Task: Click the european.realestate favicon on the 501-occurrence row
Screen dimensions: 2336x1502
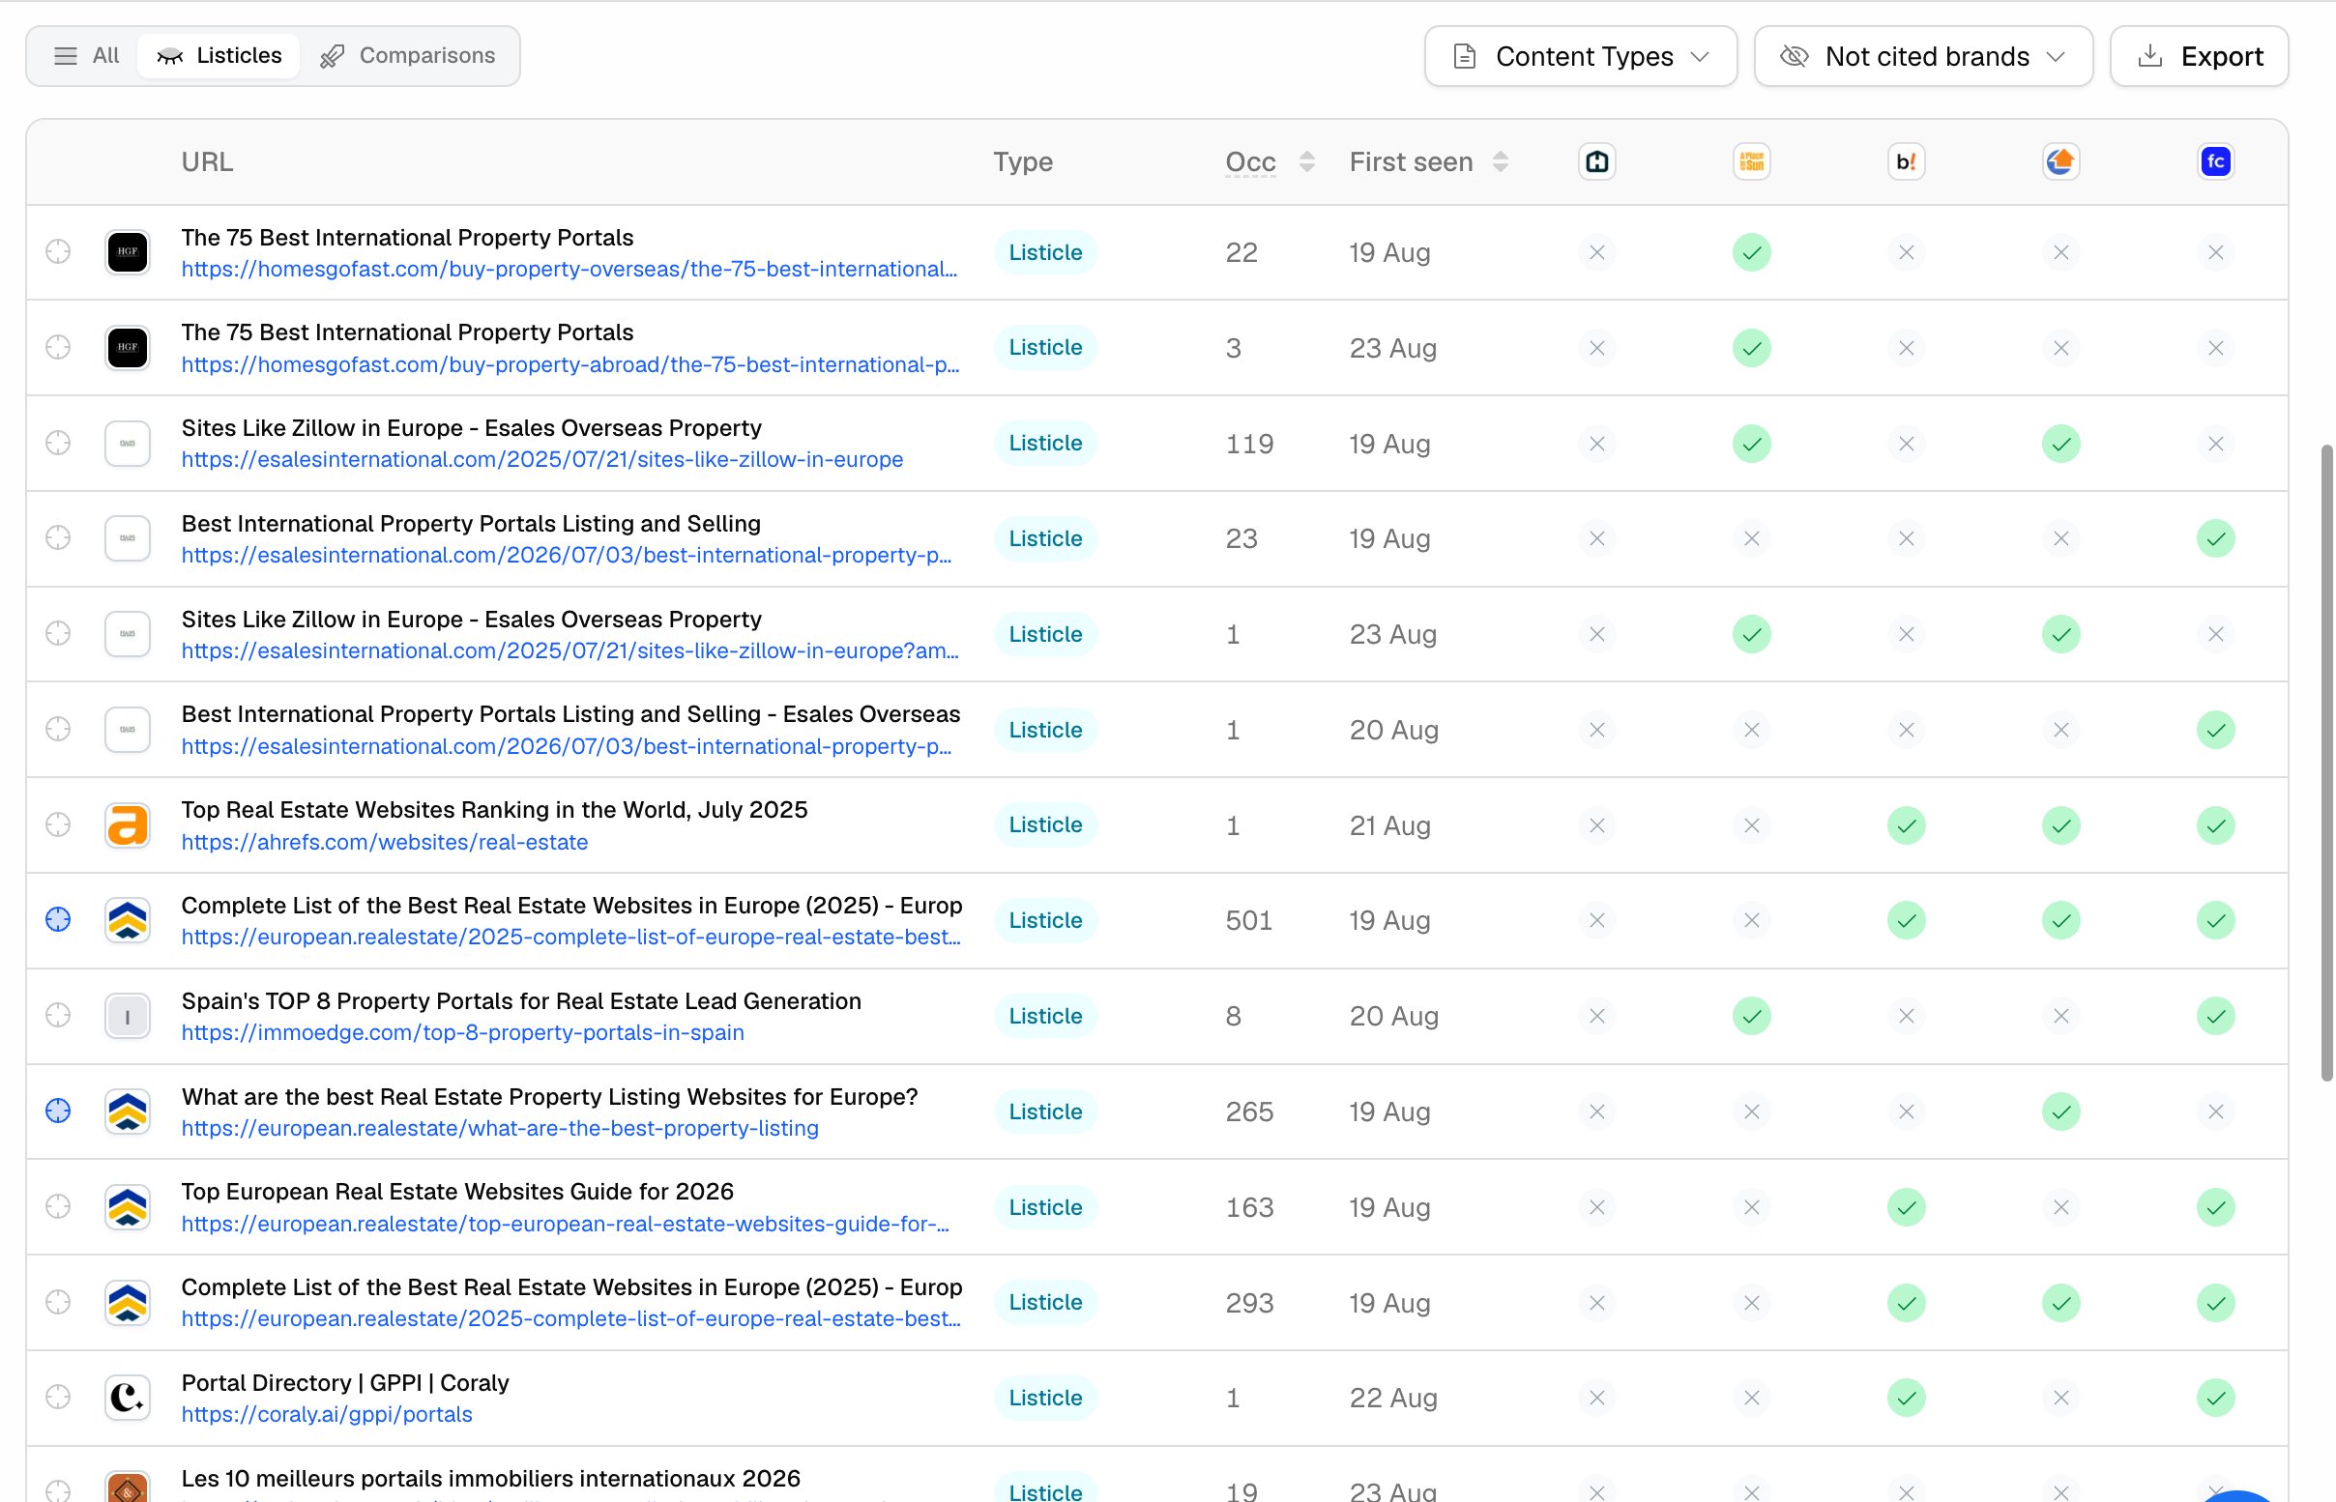Action: (128, 920)
